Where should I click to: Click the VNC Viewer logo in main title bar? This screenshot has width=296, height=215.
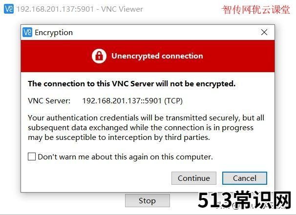(x=9, y=9)
